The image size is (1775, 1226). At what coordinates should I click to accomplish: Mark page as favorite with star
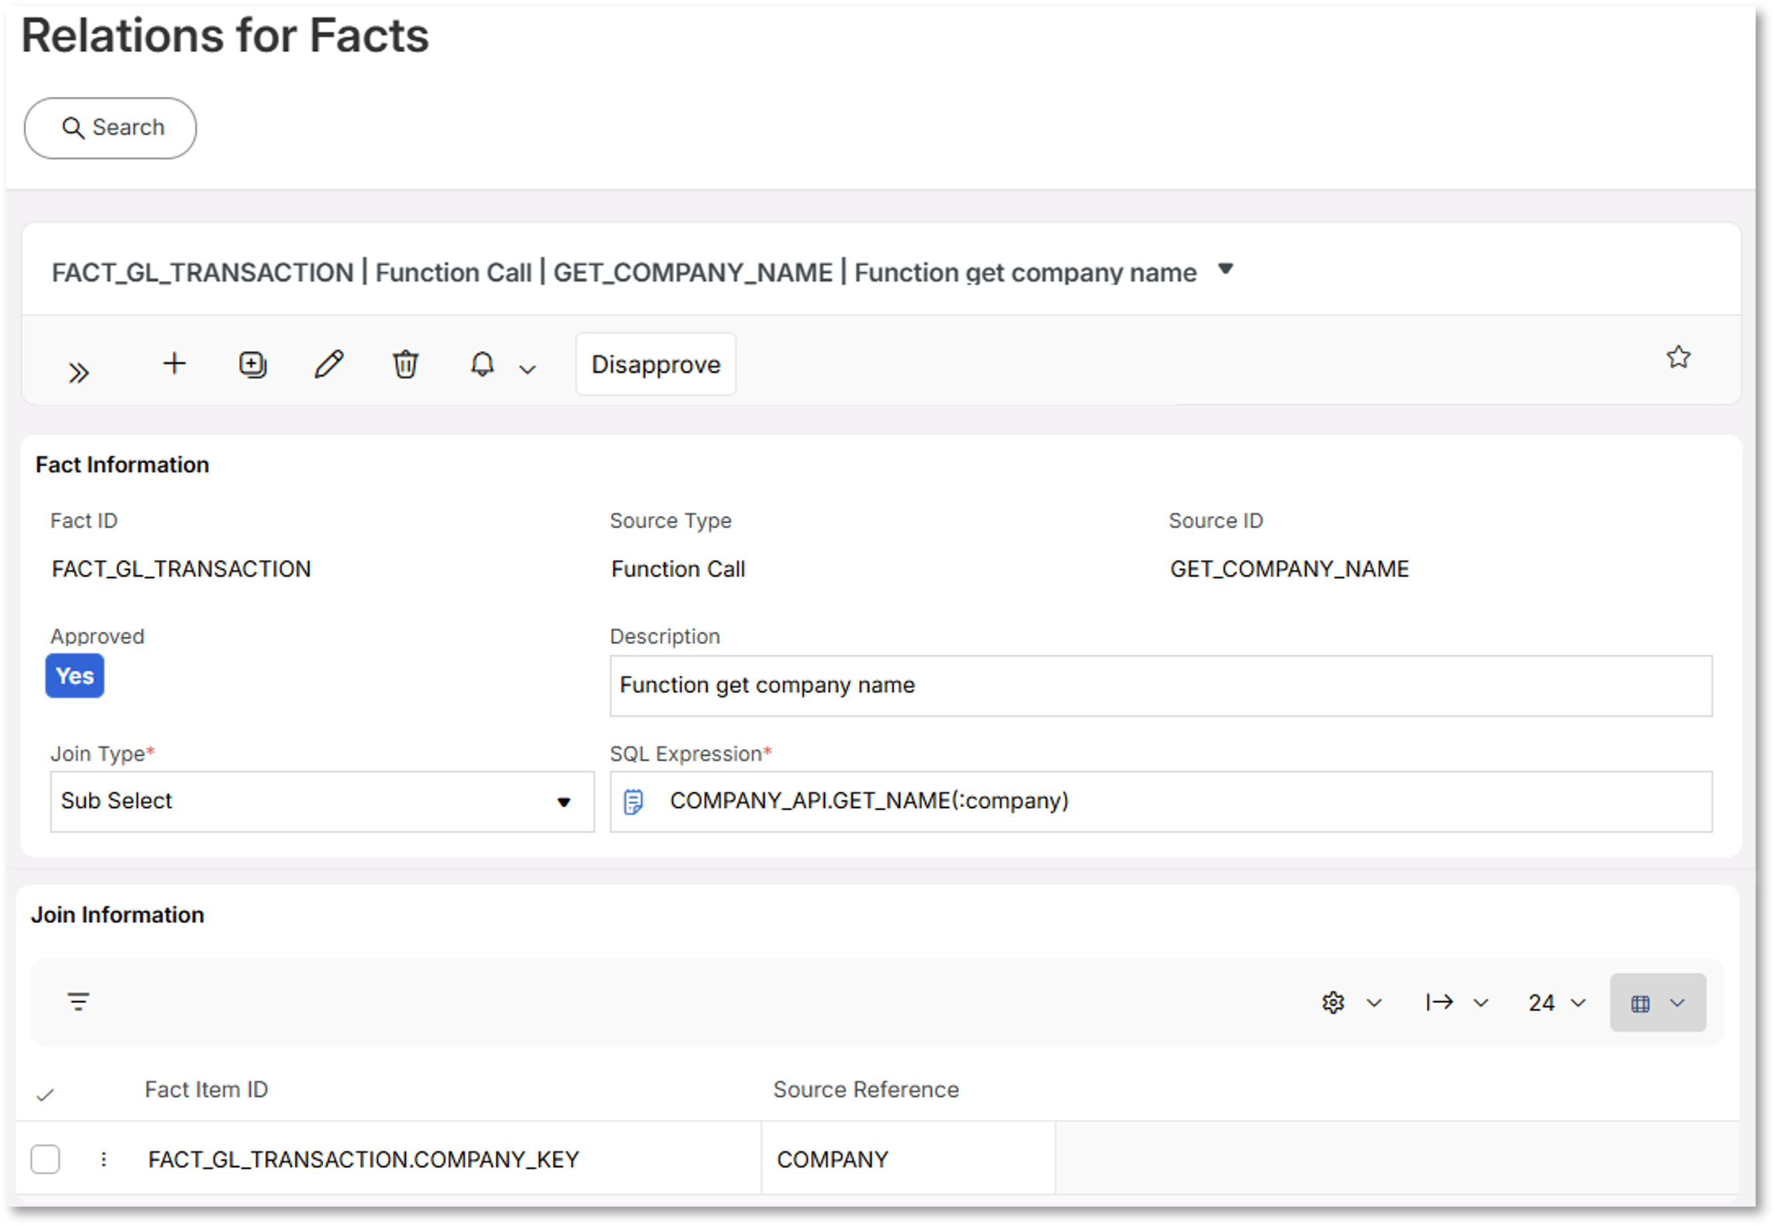click(1678, 357)
